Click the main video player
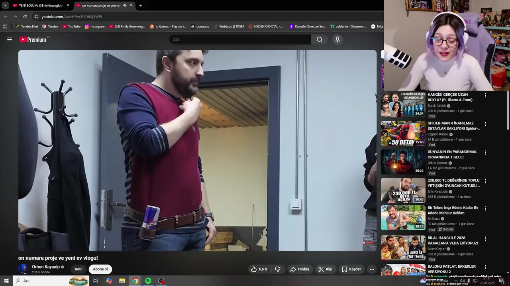 point(197,151)
